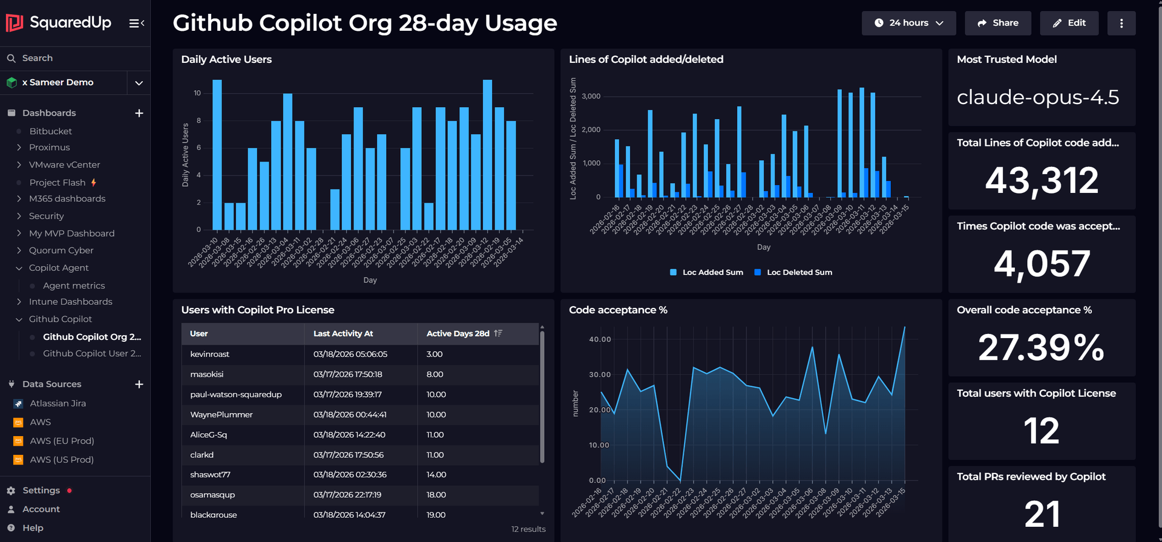Click the Account person icon

point(11,509)
